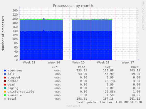
Task: Click the idle legend color swatch
Action: click(x=5, y=74)
